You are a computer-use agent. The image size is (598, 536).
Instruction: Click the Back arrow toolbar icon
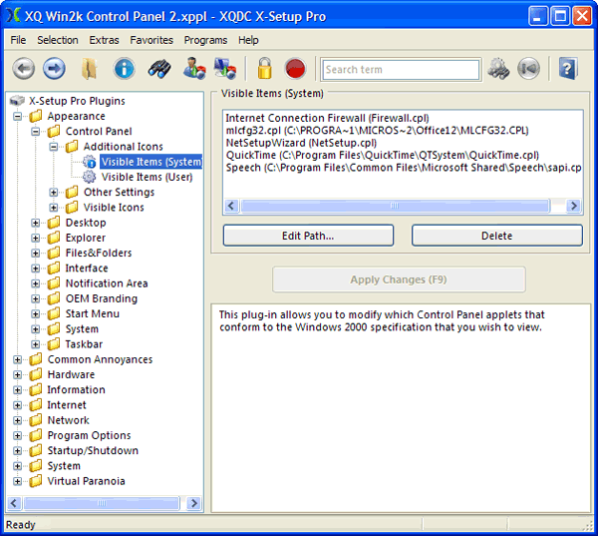[x=23, y=69]
